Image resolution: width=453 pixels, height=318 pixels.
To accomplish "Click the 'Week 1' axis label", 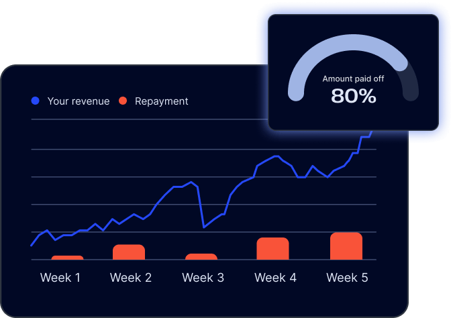I will pyautogui.click(x=60, y=278).
